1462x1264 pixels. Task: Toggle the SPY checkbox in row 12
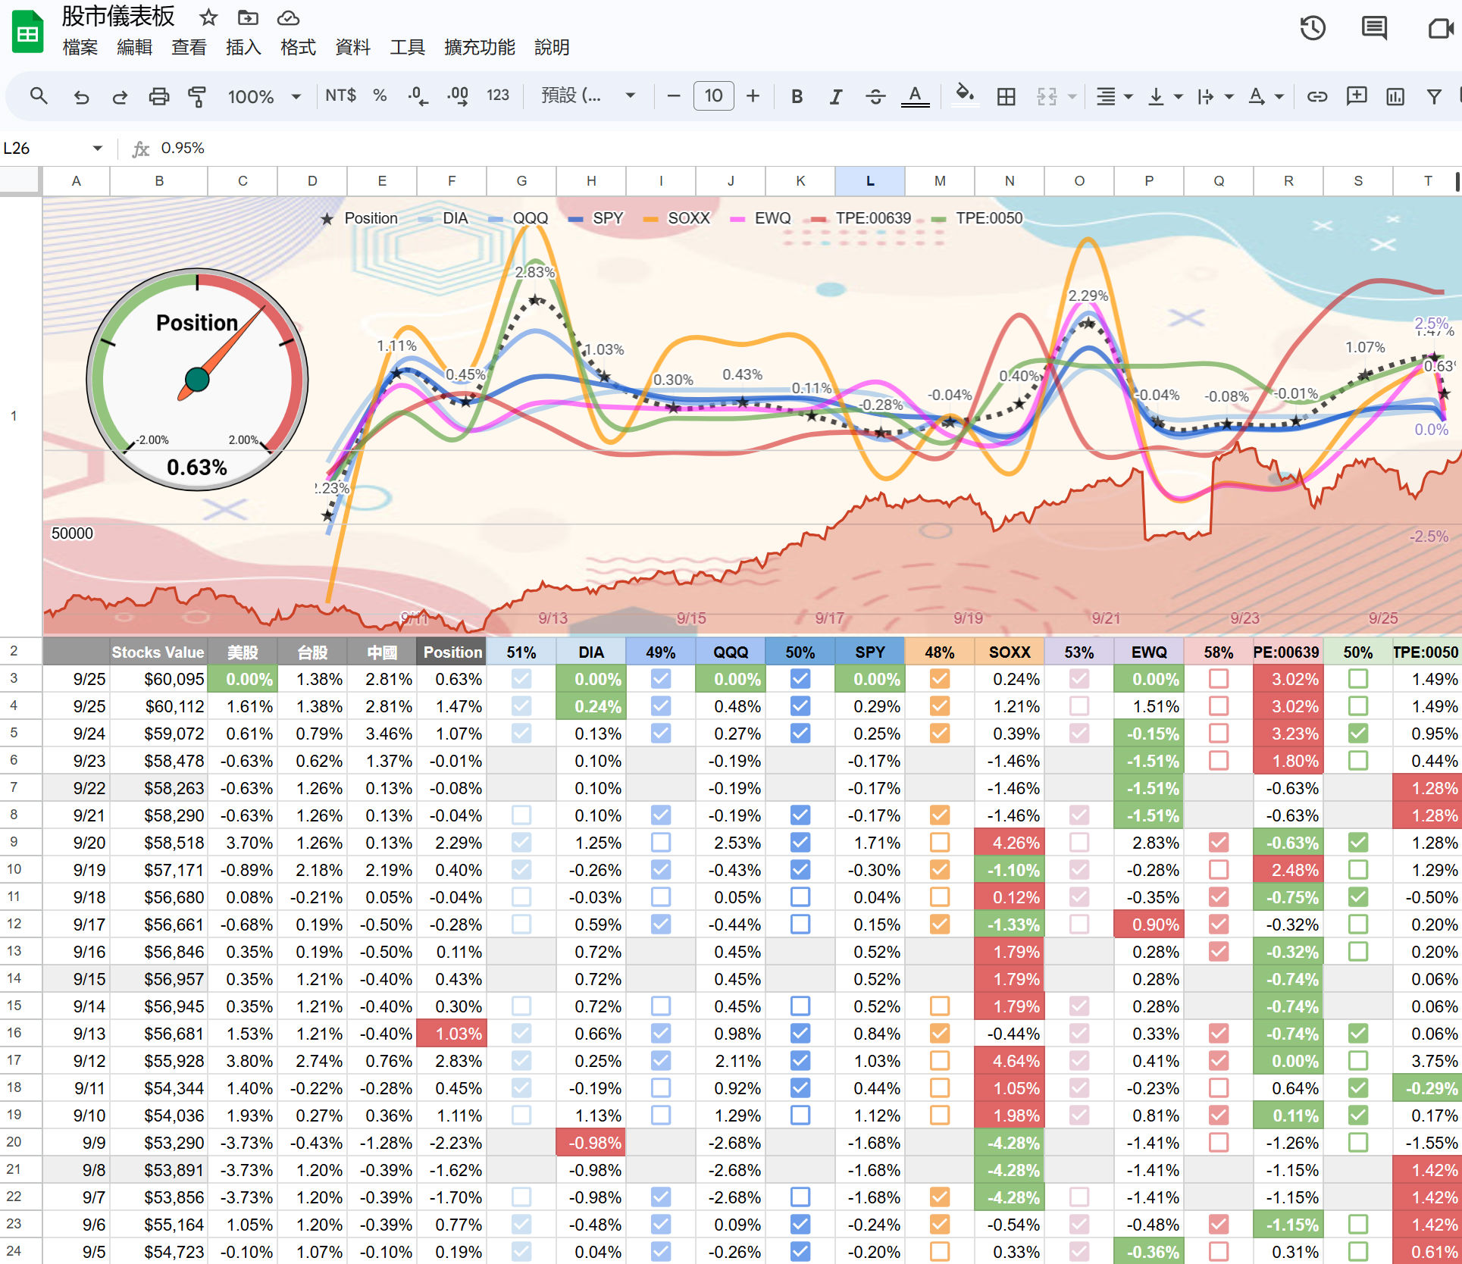coord(800,924)
